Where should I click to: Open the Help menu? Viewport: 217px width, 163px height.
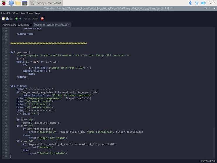37,13
